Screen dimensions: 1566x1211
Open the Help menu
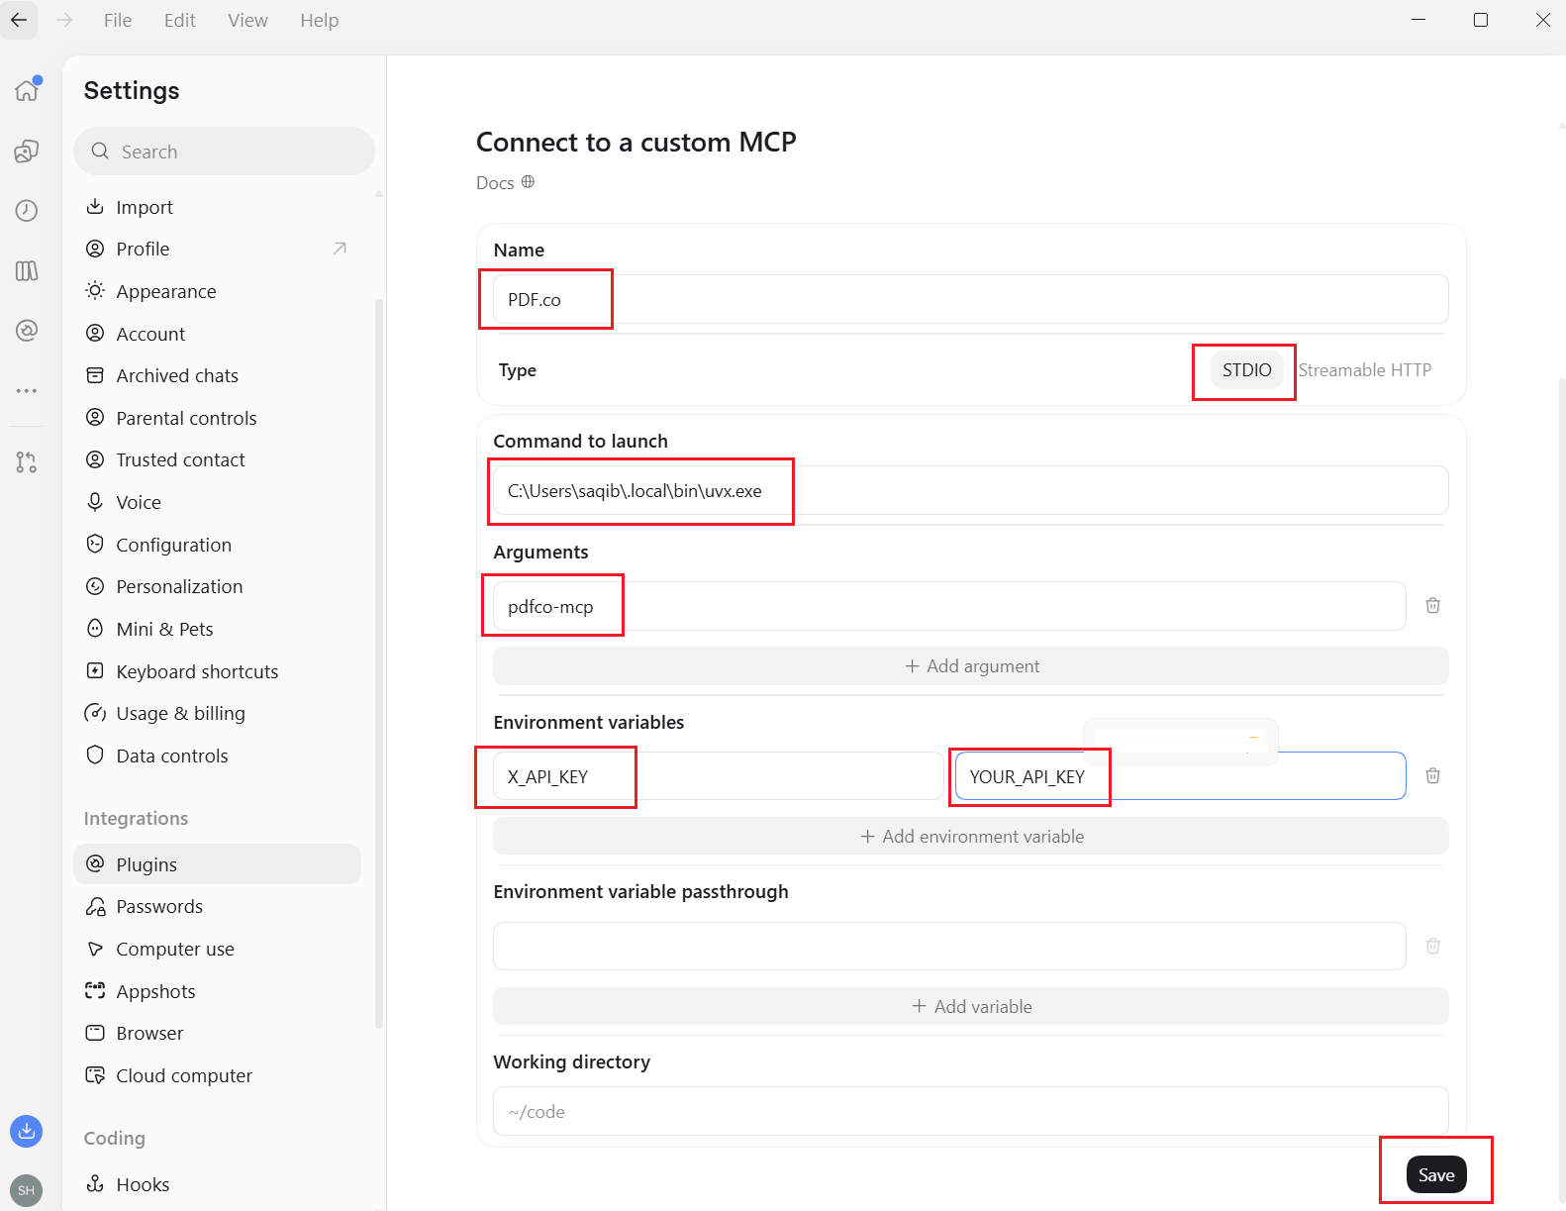(x=320, y=20)
